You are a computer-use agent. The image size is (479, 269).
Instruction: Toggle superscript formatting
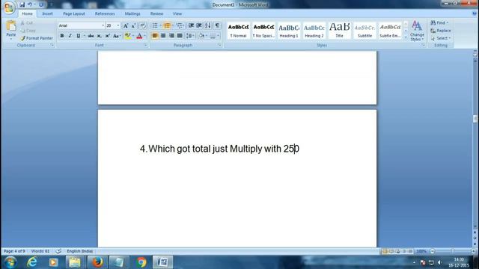click(x=107, y=36)
